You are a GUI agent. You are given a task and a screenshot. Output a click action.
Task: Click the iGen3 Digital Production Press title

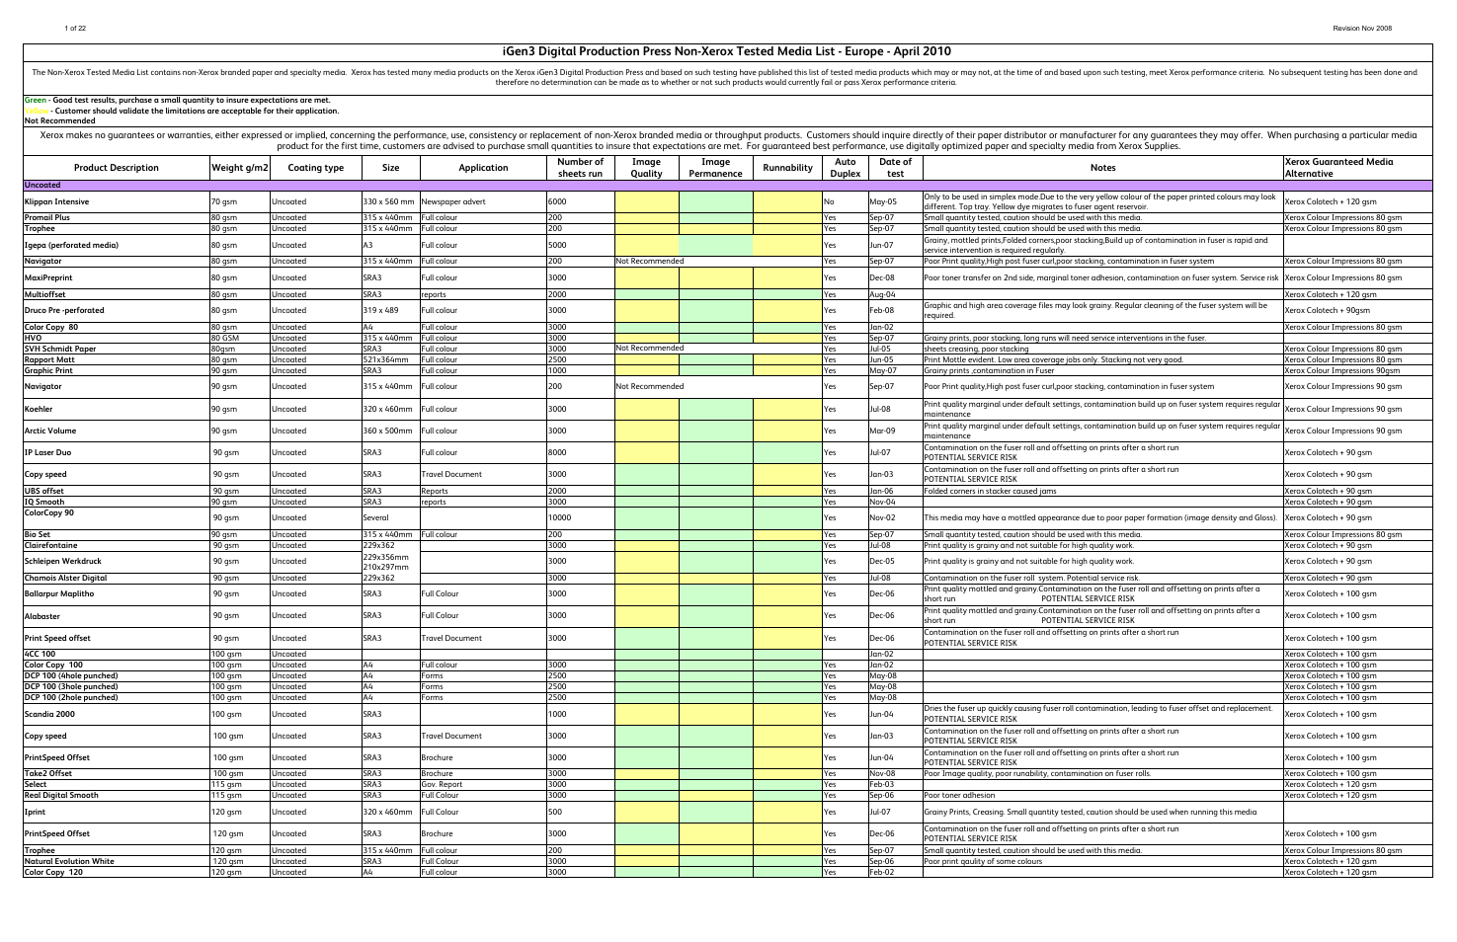[727, 51]
